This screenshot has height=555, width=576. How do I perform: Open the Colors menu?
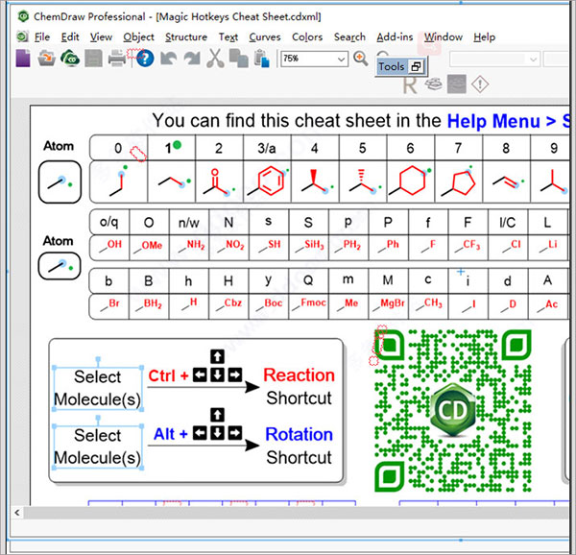point(307,37)
